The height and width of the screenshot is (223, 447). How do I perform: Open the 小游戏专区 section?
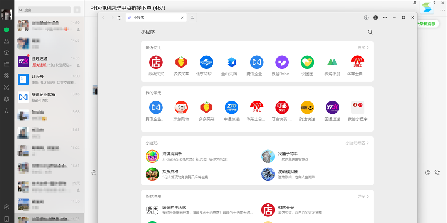(355, 142)
